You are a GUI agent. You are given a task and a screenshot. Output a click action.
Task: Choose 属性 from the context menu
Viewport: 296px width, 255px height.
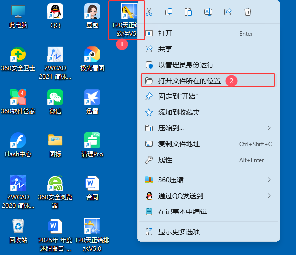(208, 160)
